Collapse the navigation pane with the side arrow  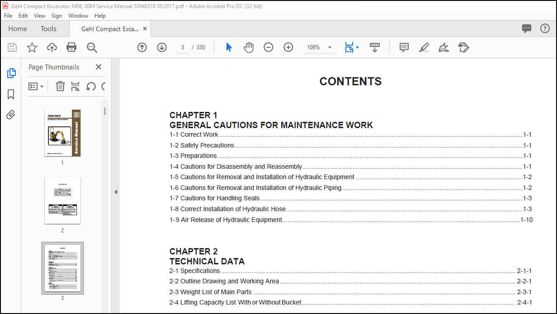(116, 192)
